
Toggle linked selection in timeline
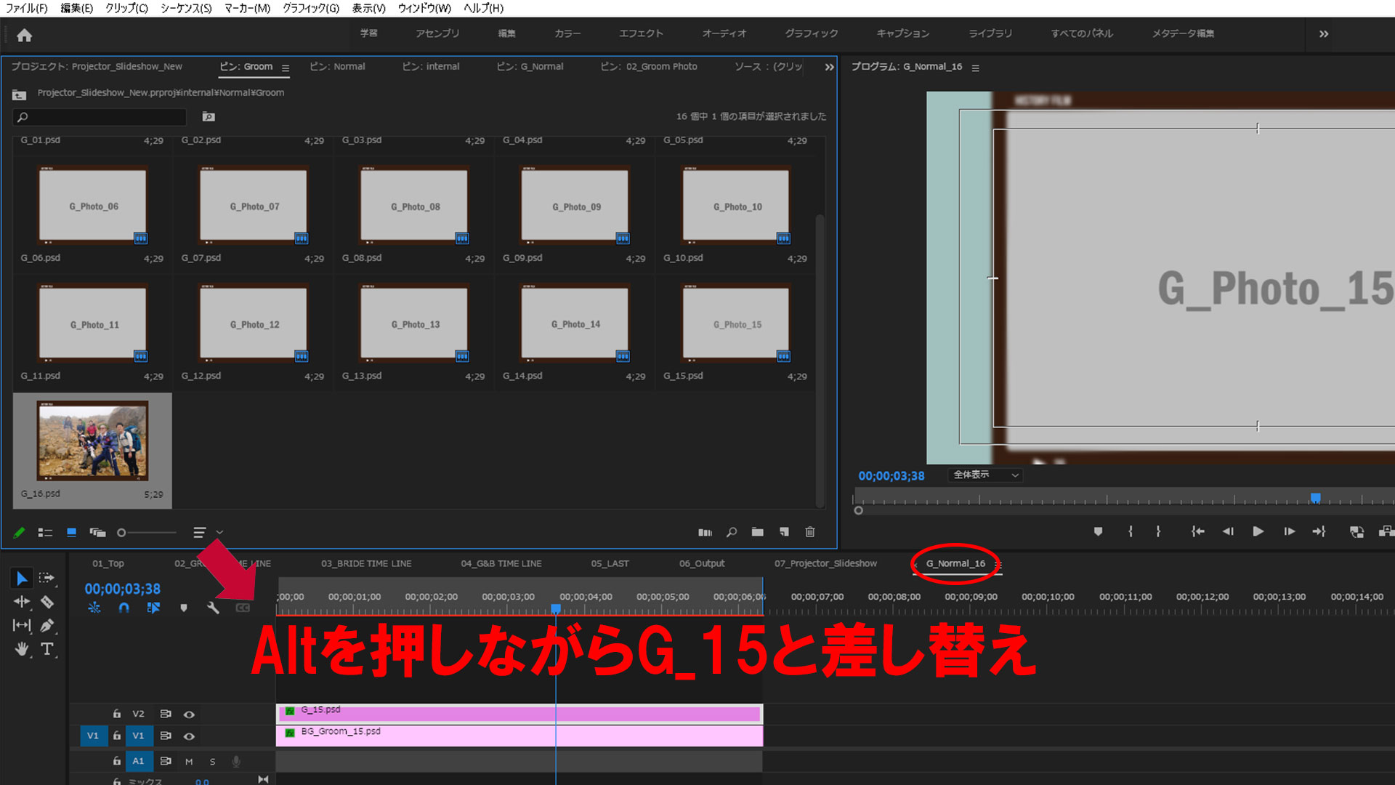pyautogui.click(x=153, y=608)
